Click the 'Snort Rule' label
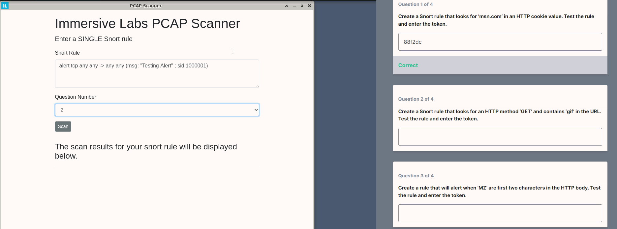Viewport: 617px width, 229px height. click(67, 53)
